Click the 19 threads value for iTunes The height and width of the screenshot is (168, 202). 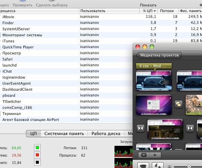click(x=175, y=41)
